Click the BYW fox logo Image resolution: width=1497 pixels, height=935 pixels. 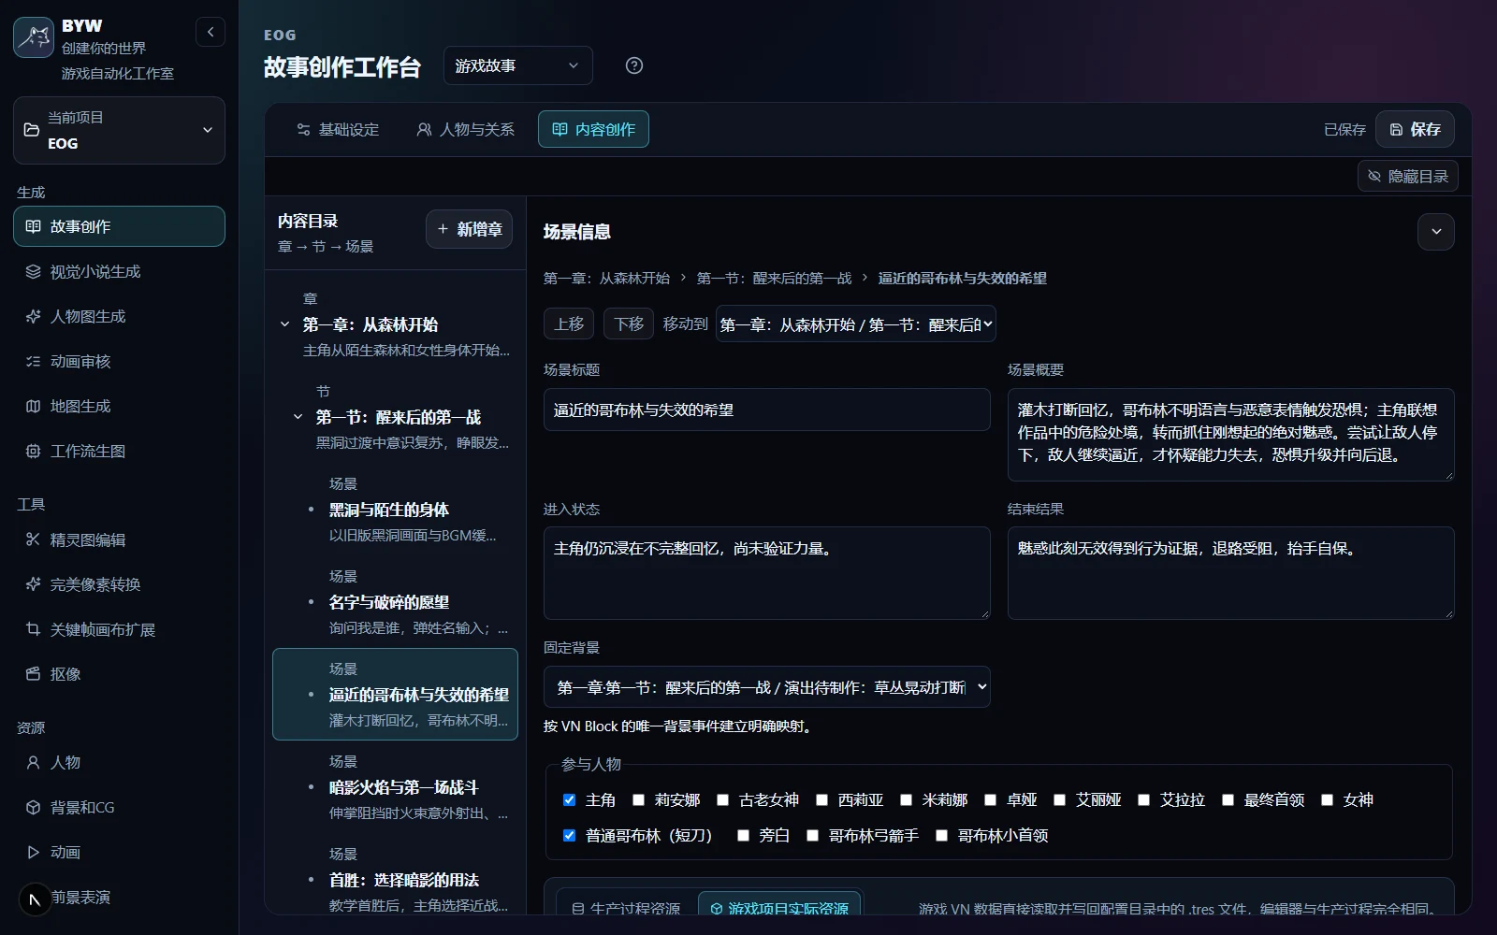click(x=34, y=37)
